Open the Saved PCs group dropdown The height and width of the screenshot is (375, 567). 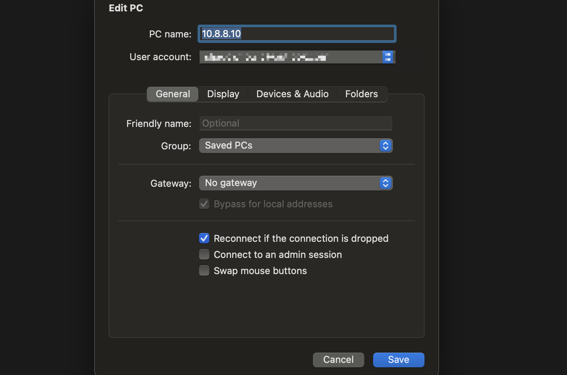[290, 146]
